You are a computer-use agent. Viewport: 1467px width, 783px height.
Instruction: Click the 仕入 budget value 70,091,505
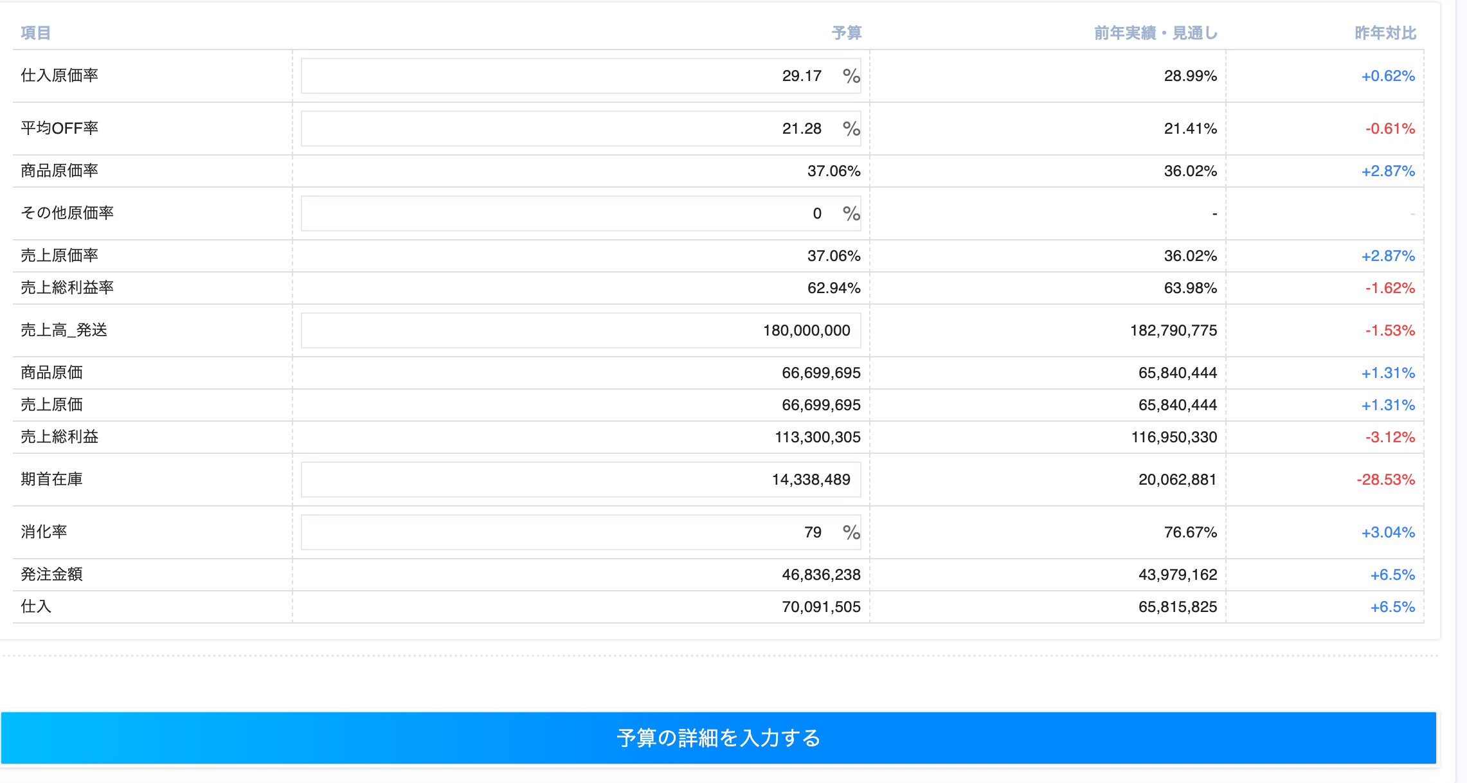820,607
